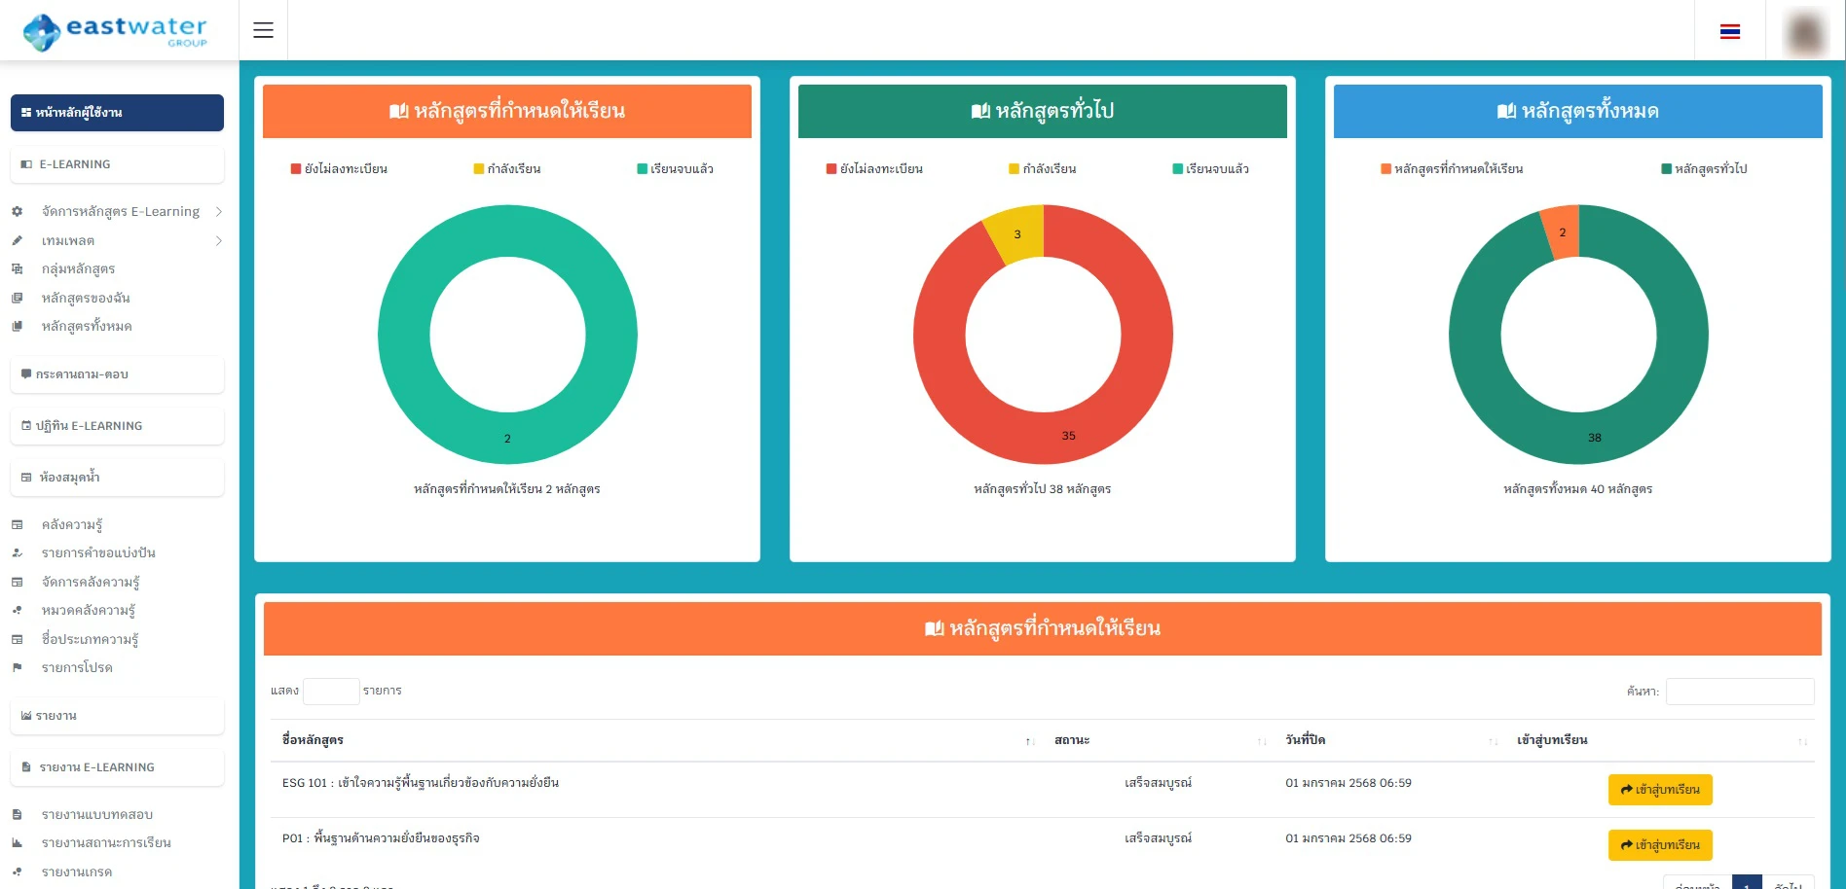Screen dimensions: 1846x889
Task: Click the Thai flag language icon
Action: [1729, 31]
